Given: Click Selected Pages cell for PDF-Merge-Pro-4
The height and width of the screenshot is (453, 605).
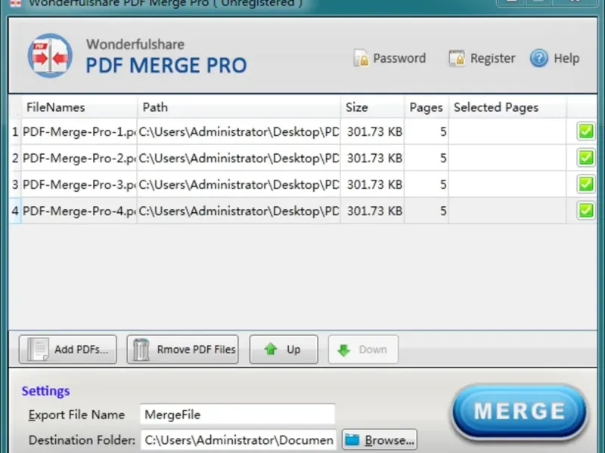Looking at the screenshot, I should pos(507,211).
